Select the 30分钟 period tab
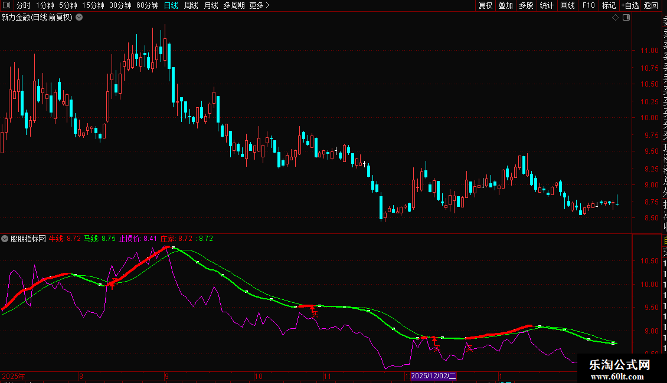The image size is (667, 383). (120, 5)
